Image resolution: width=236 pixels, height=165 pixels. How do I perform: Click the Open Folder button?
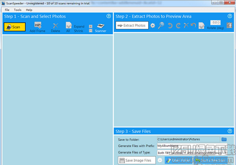[x=179, y=160]
